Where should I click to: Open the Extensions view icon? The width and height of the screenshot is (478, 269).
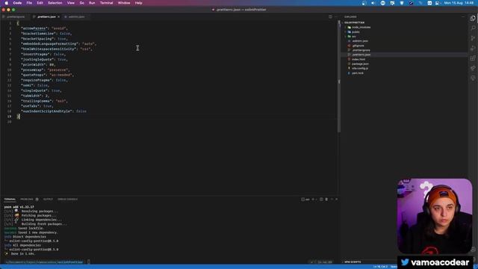(473, 58)
